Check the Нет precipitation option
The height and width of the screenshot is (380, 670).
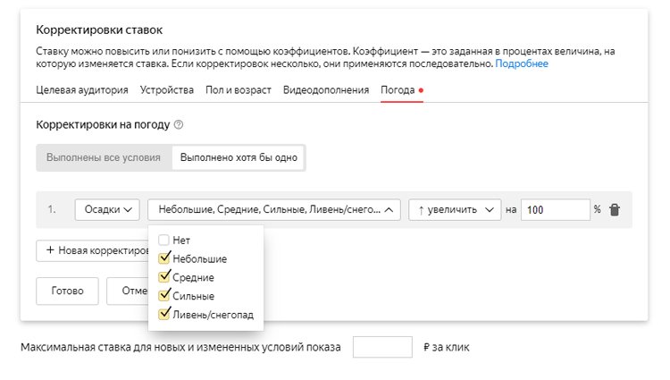pos(163,240)
